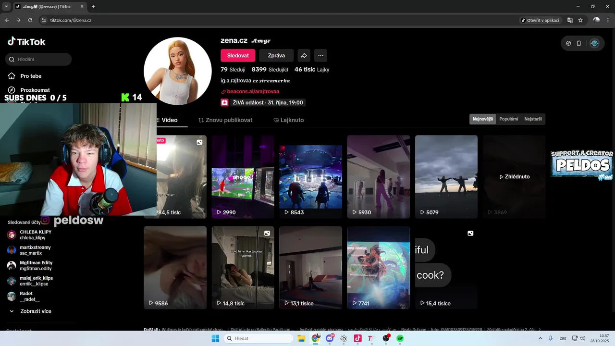
Task: Click the 8399 Sledující followers count
Action: [270, 70]
